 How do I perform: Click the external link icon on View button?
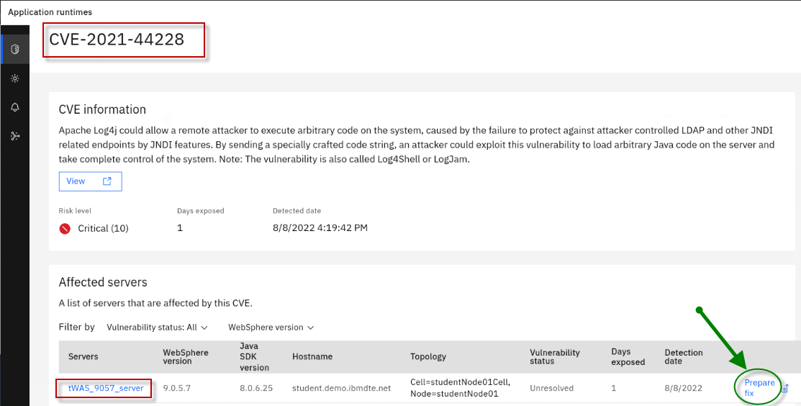click(107, 181)
